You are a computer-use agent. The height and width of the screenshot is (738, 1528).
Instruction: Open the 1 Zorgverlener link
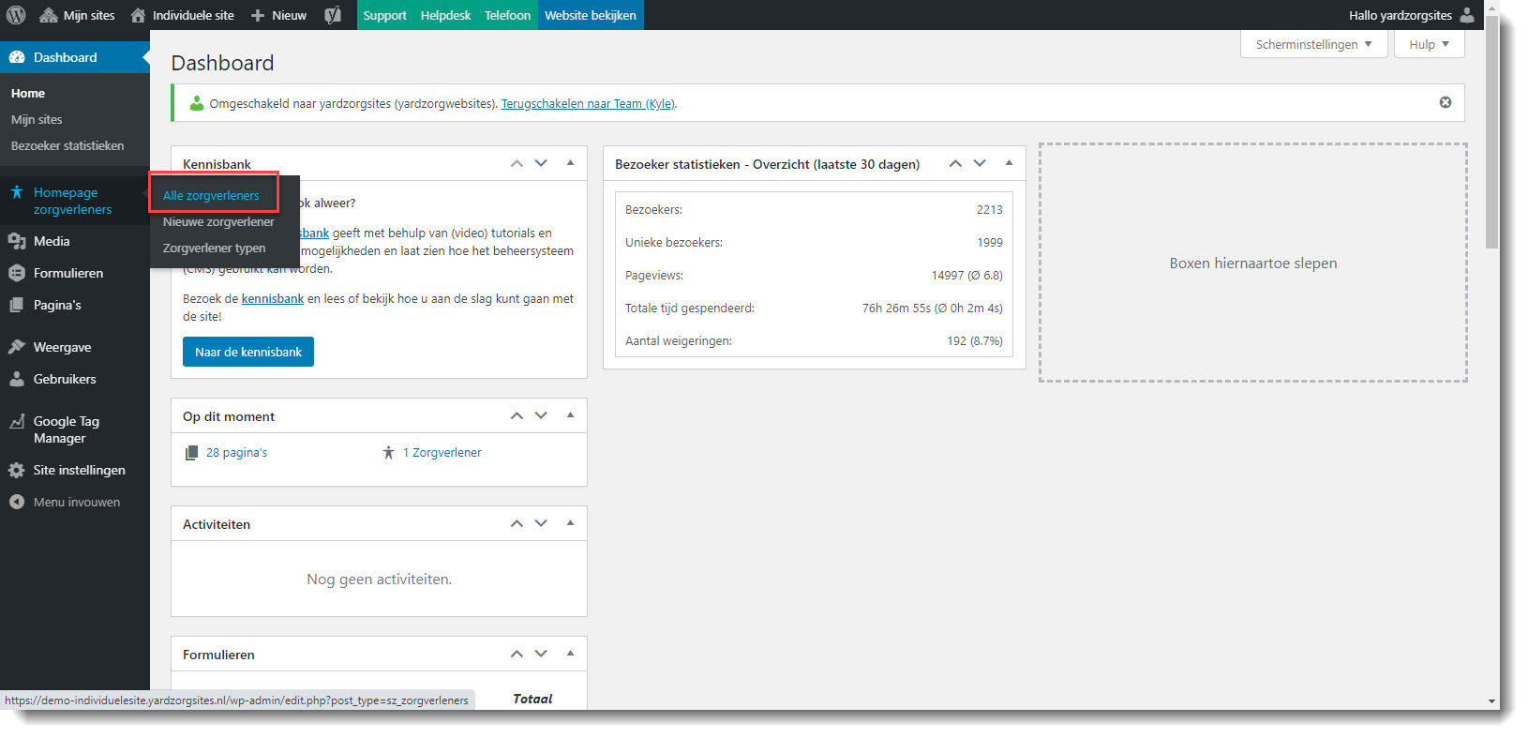coord(442,452)
